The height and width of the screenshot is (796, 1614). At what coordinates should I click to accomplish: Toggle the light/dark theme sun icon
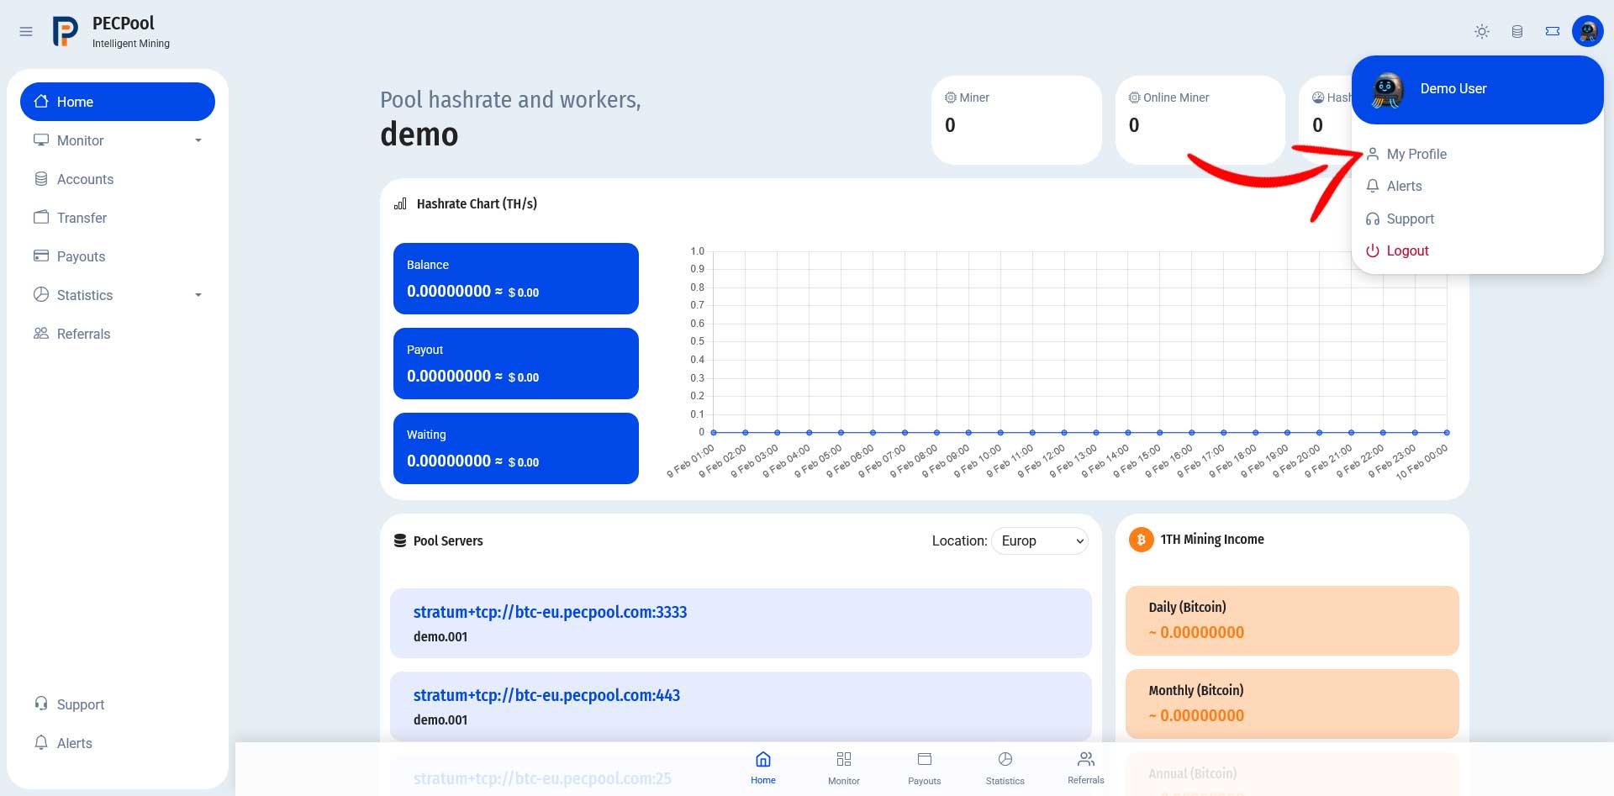click(x=1482, y=32)
